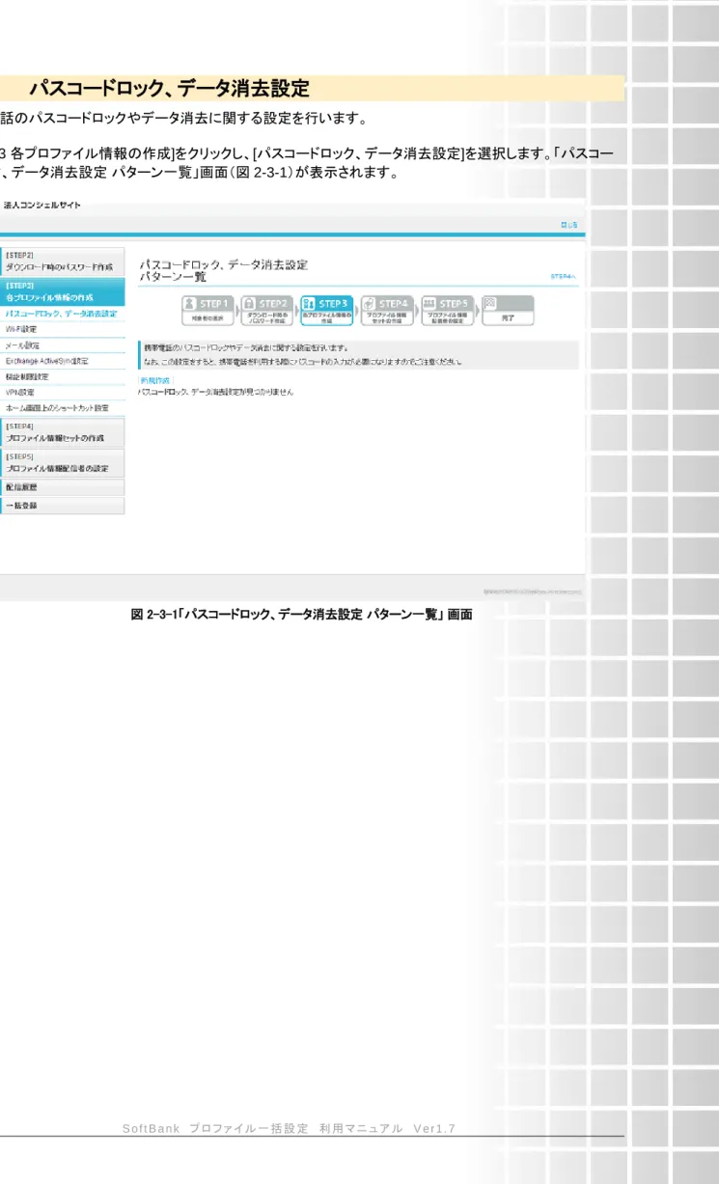
Task: Click the figure caption 図 2-3-1
Action: 301,614
